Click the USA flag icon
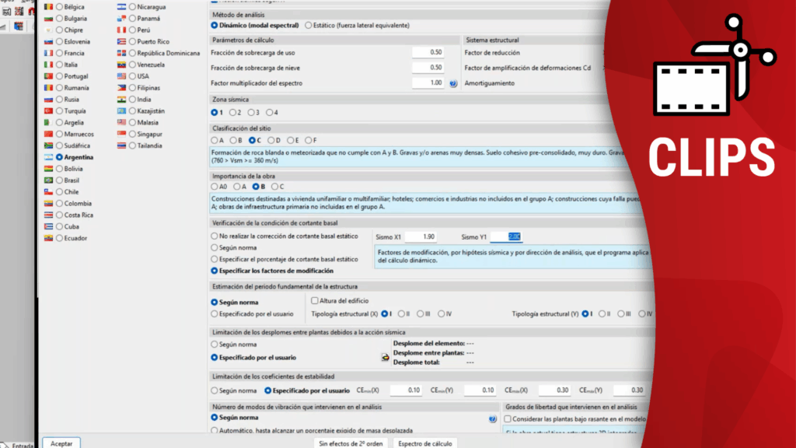796x448 pixels. click(x=121, y=76)
